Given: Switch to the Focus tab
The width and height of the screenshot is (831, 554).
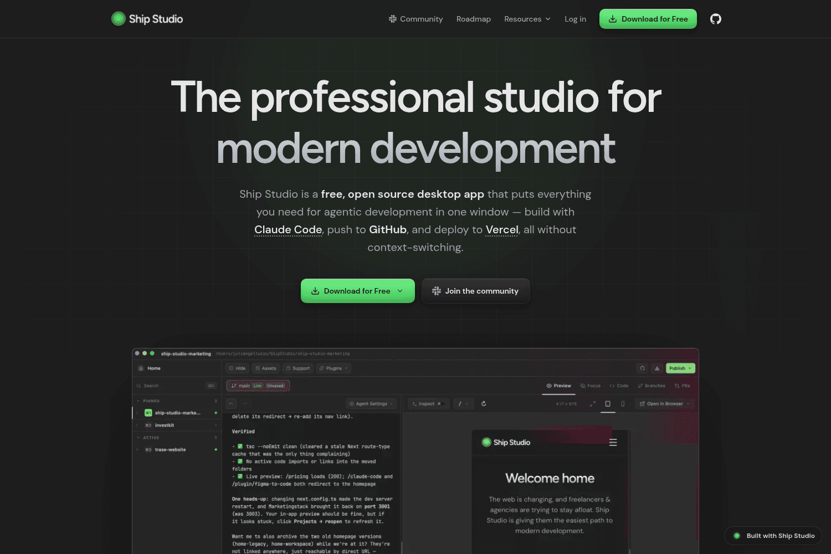Looking at the screenshot, I should click(590, 386).
